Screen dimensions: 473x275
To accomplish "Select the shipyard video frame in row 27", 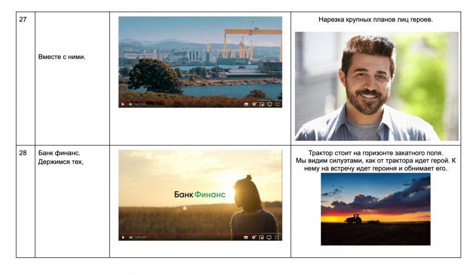I will (200, 62).
